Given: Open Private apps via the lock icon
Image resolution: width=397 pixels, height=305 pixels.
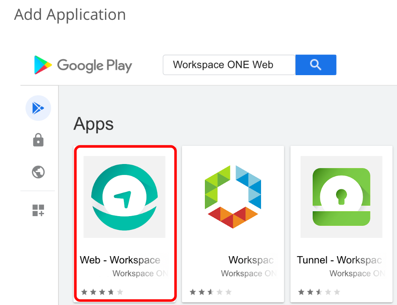Looking at the screenshot, I should (x=38, y=140).
